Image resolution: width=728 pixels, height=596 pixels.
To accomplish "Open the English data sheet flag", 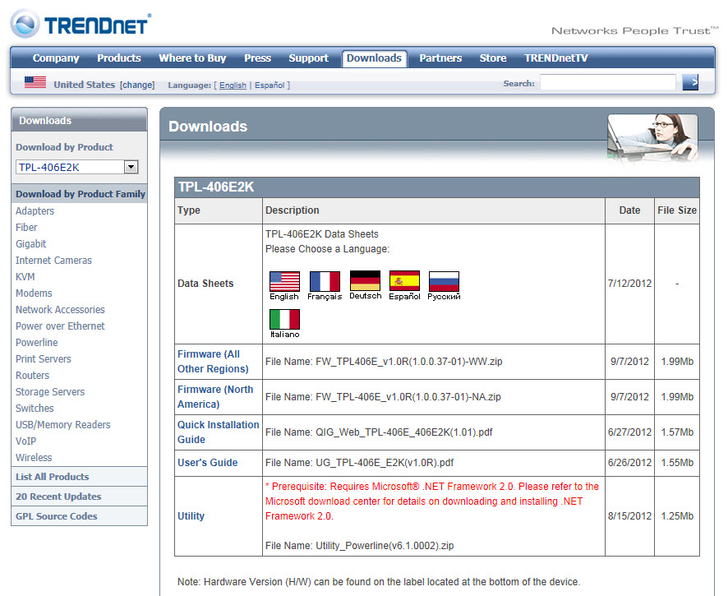I will [284, 281].
